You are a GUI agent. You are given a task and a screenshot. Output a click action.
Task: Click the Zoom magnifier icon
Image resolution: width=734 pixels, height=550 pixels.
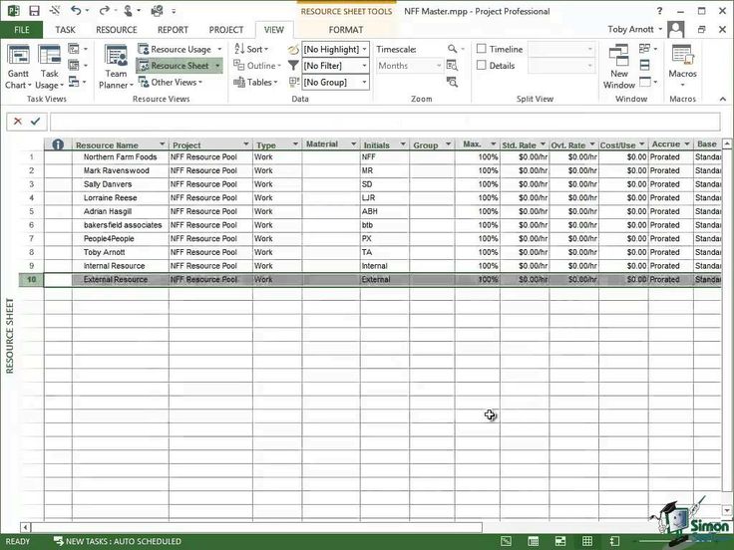[452, 49]
